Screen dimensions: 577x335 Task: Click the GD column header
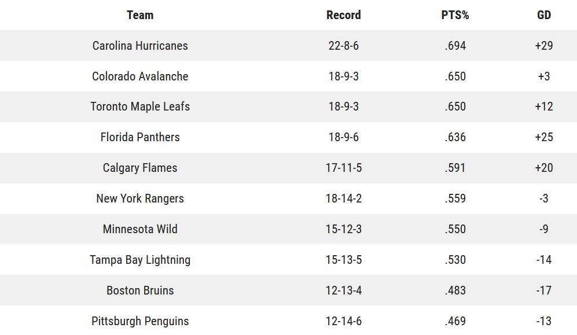tap(544, 15)
